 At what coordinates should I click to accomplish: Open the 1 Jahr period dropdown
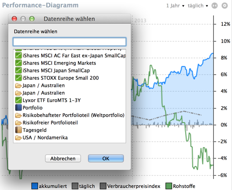point(175,6)
